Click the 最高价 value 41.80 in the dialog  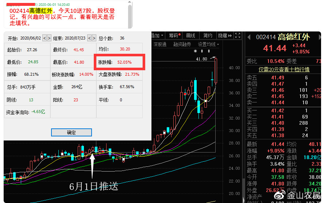pyautogui.click(x=79, y=62)
